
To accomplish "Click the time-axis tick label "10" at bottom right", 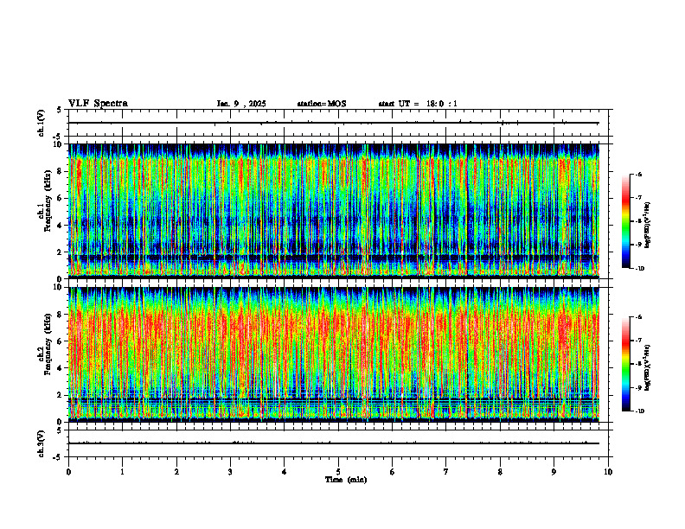I will tap(608, 472).
